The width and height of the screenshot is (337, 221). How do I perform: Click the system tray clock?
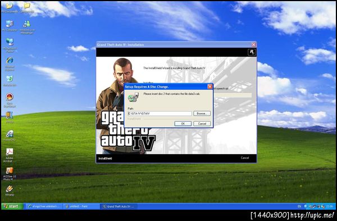click(329, 206)
